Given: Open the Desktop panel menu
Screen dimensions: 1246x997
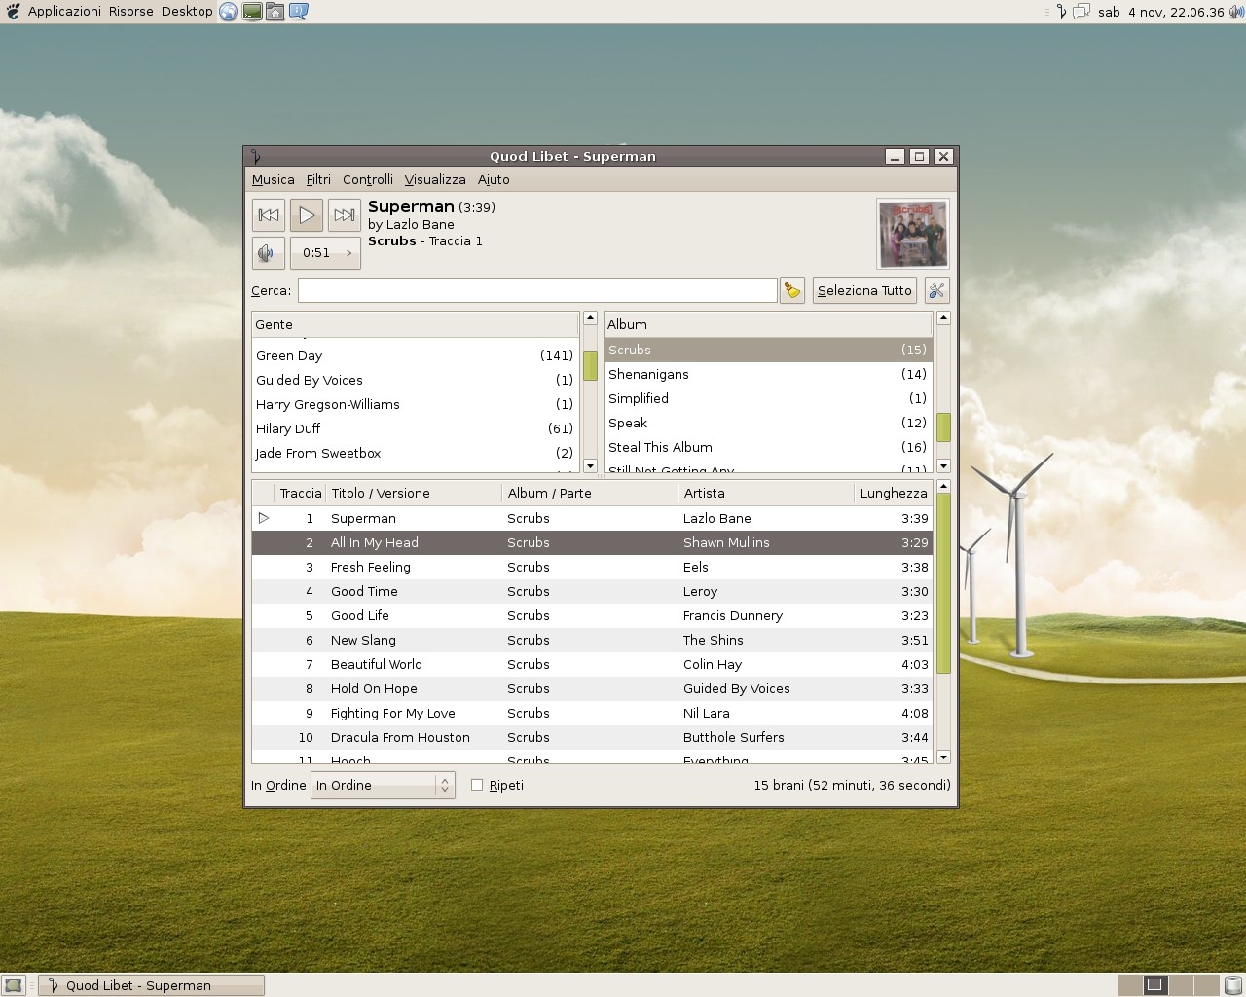Looking at the screenshot, I should [x=187, y=12].
